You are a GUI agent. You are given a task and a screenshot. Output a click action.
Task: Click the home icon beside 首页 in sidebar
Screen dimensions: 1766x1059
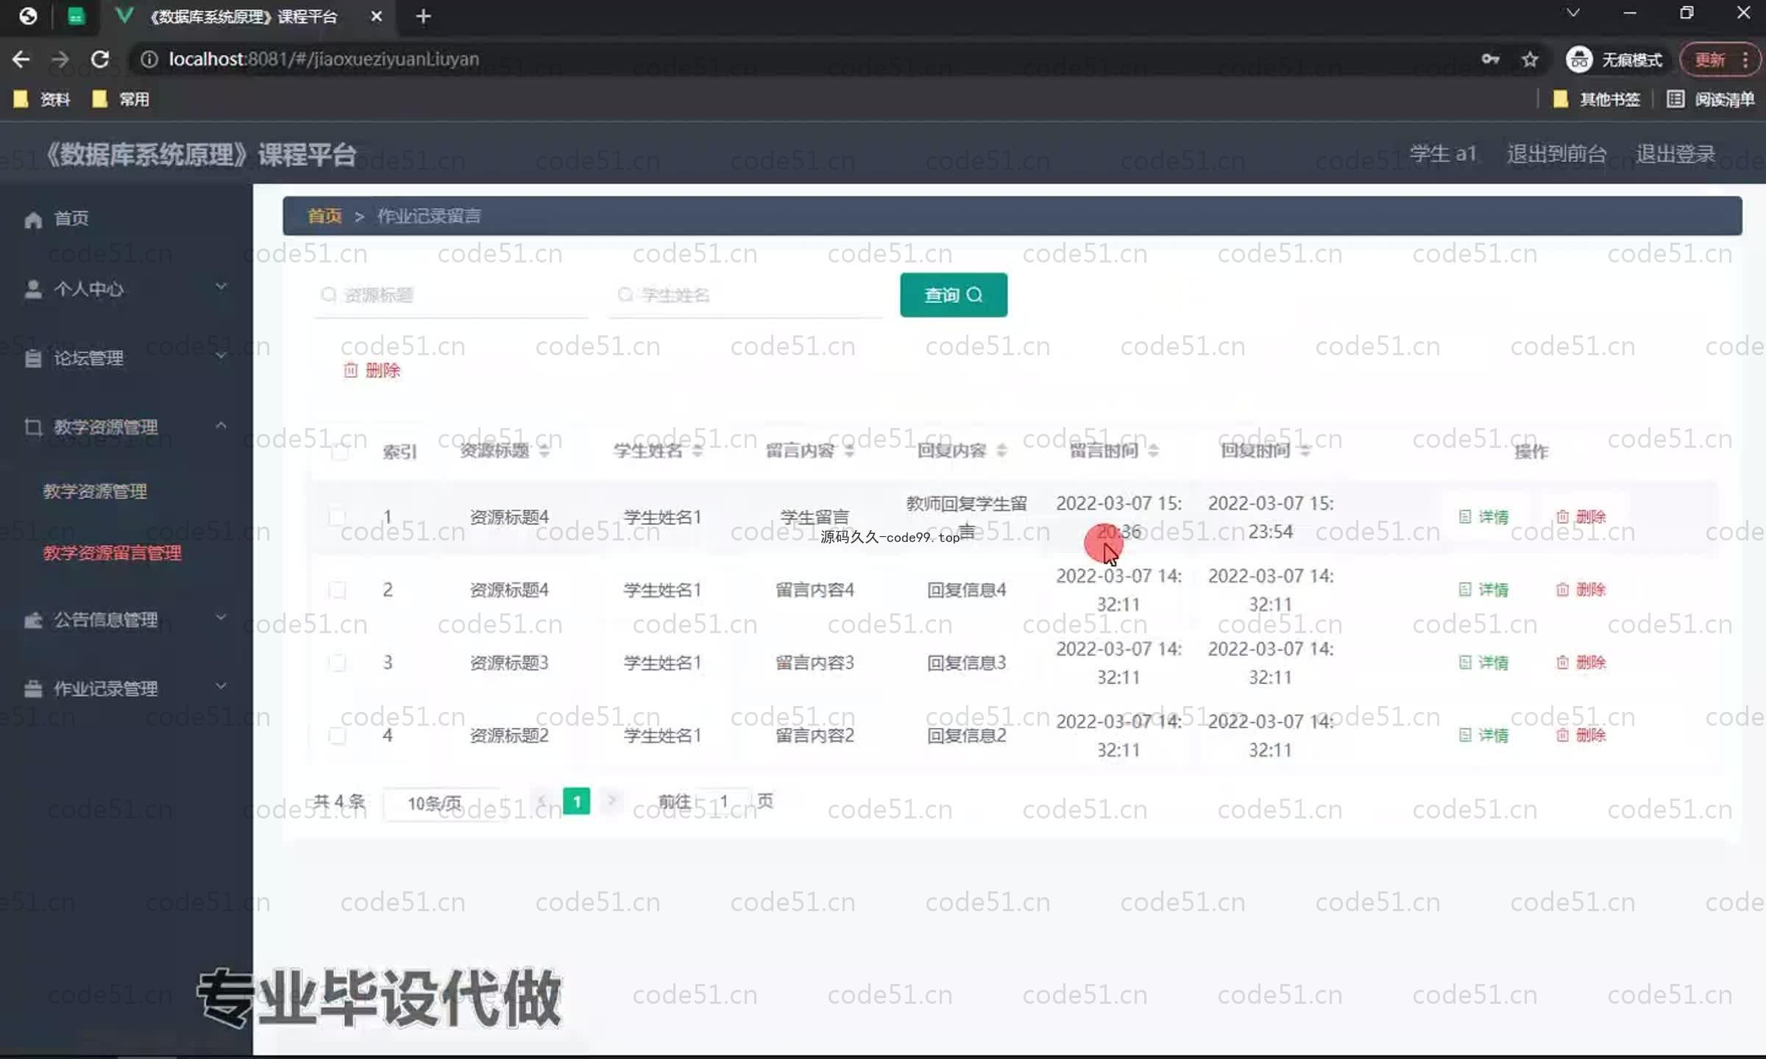coord(32,219)
